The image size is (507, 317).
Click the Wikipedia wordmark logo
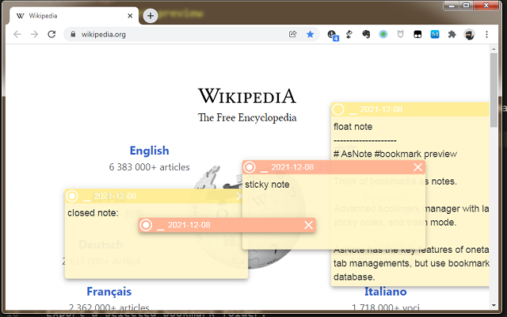click(247, 96)
